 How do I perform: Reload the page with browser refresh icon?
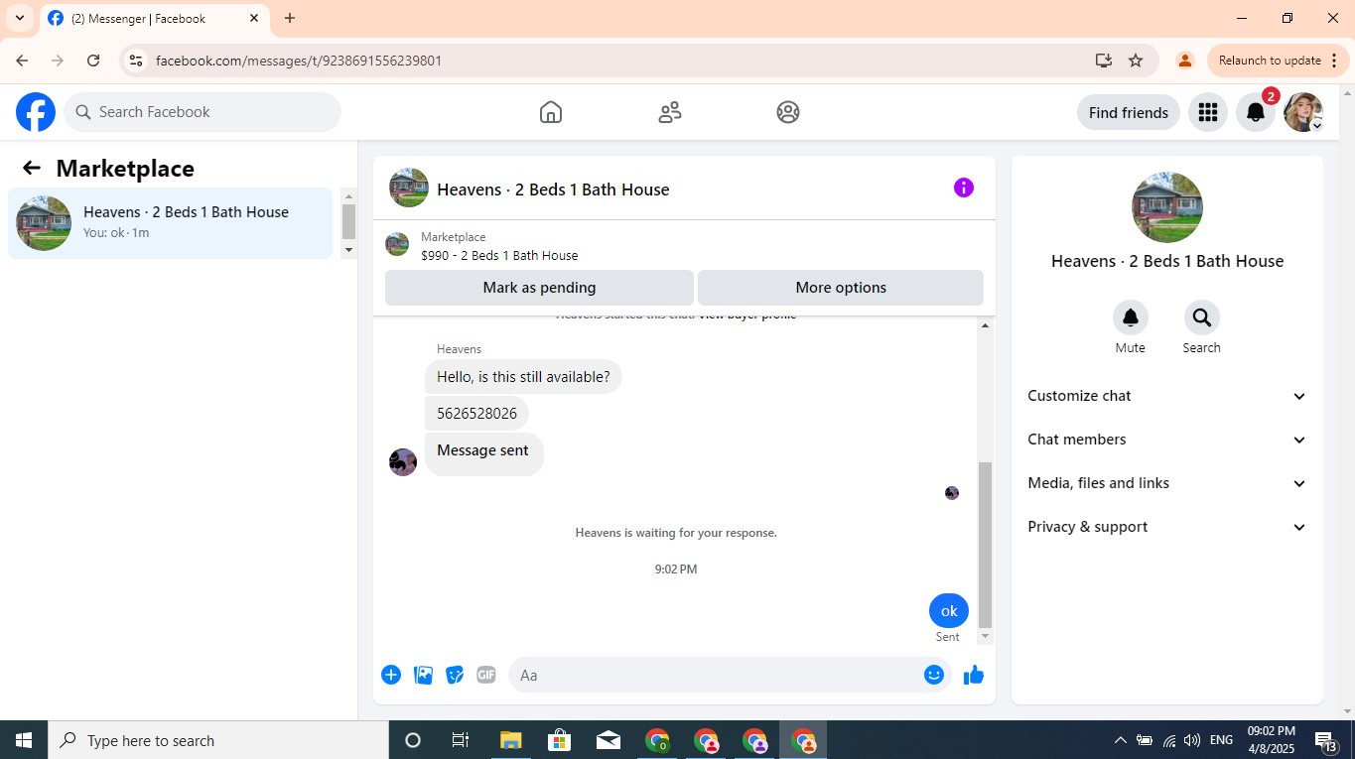coord(93,61)
